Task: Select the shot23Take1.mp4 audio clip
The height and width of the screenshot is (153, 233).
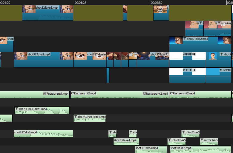Action: [x=126, y=142]
